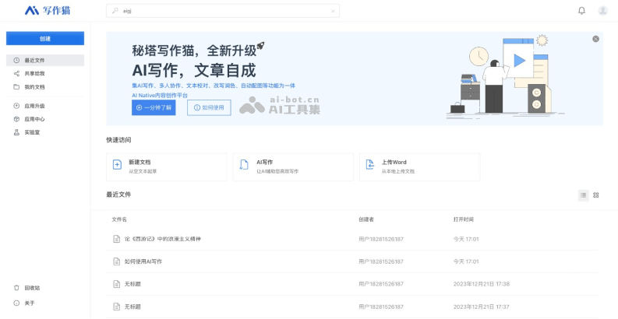Viewport: 618px width, 319px height.
Task: Select 应用升级 sidebar item
Action: pos(34,106)
